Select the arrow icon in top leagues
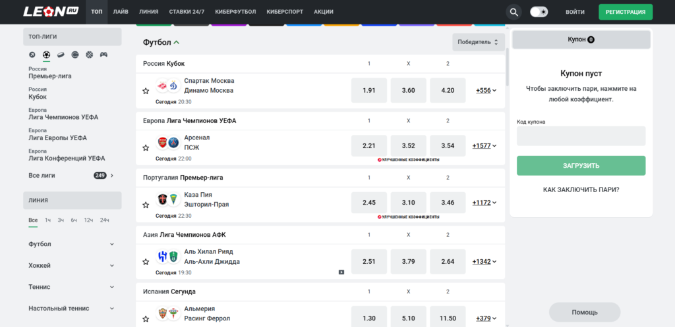 pos(32,55)
